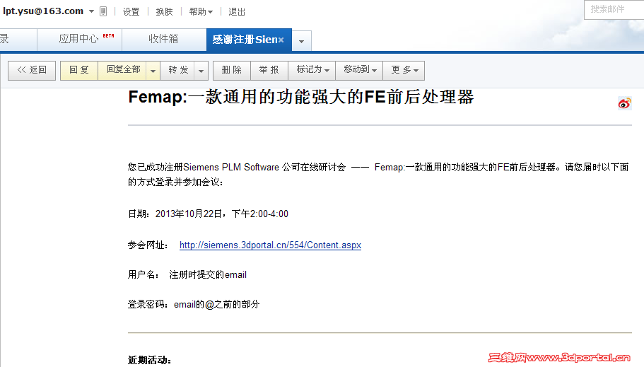644x367 pixels.
Task: Click 换肤 change skin link
Action: tap(164, 12)
